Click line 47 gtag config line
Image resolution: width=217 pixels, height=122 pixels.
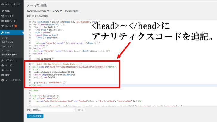tap(49, 82)
